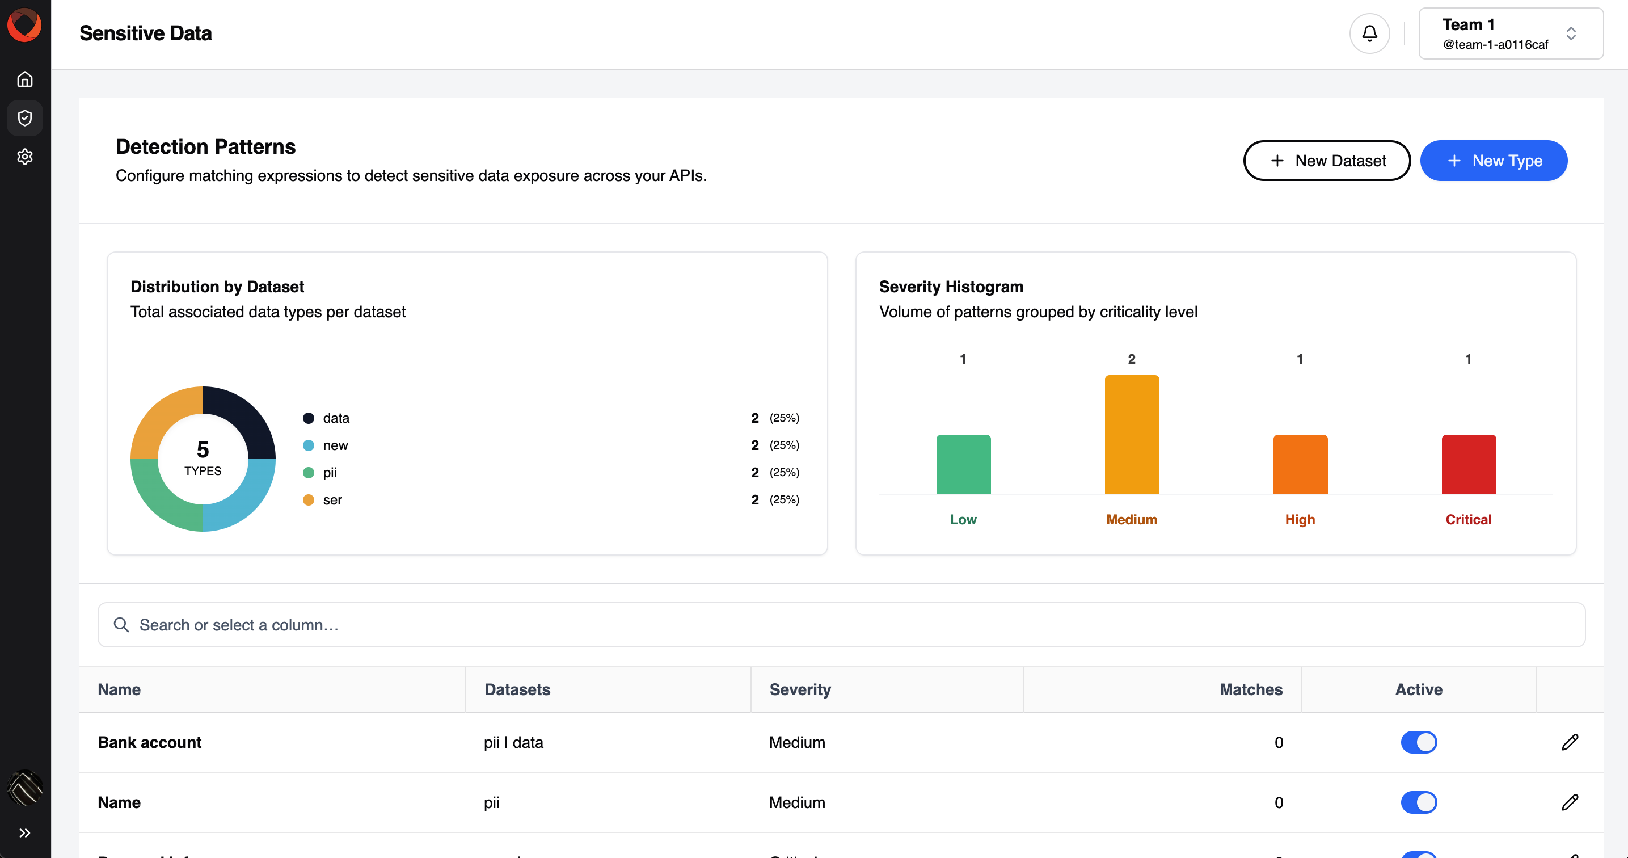Click the donut chart center '5 TYPES'
The height and width of the screenshot is (858, 1628).
tap(203, 459)
